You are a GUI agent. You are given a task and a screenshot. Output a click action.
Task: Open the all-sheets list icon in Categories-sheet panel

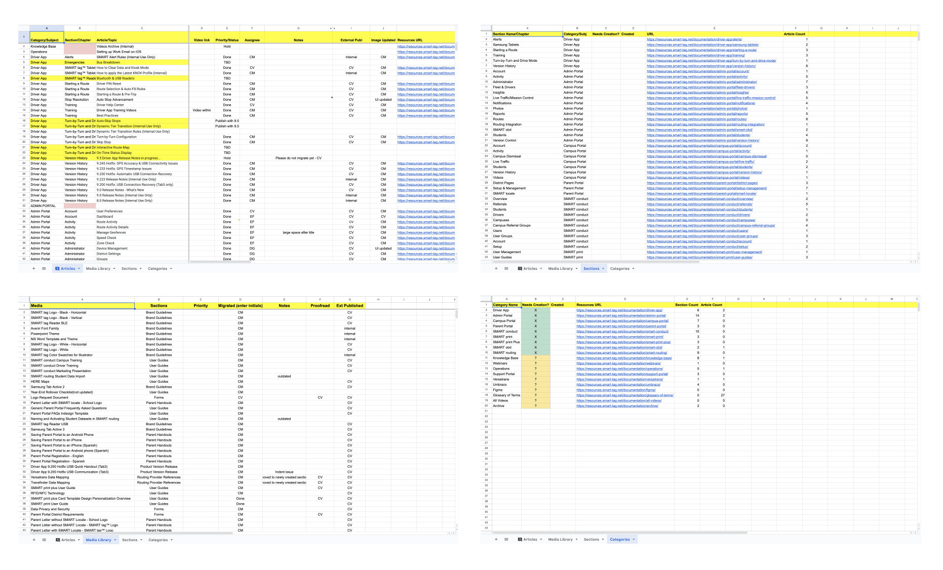[x=506, y=539]
